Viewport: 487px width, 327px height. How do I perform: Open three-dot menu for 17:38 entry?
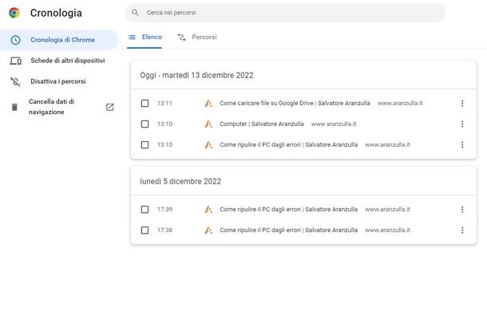(462, 230)
